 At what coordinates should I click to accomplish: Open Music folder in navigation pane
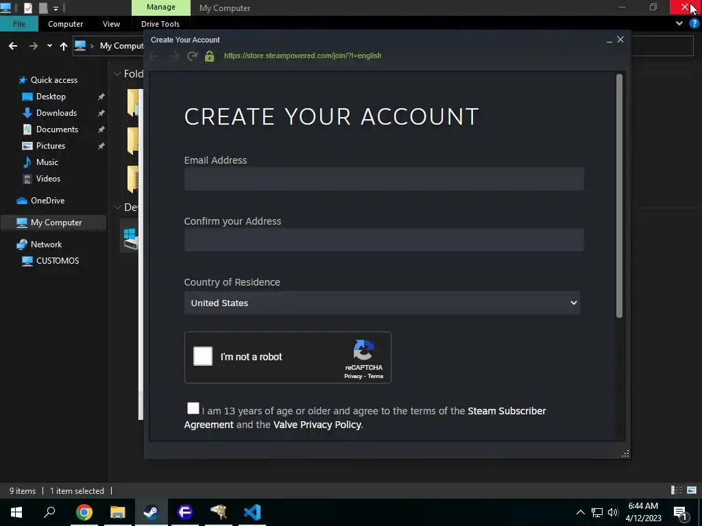[47, 162]
